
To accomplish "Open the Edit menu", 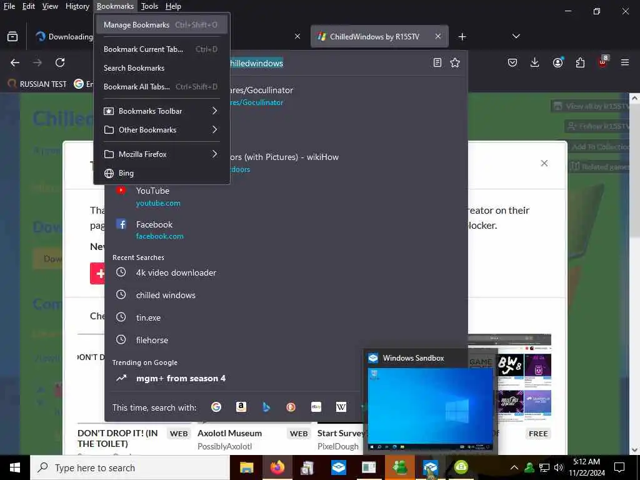I will point(29,6).
